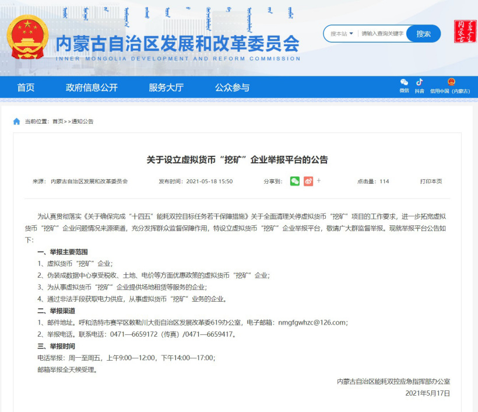Click the date 2021年5月17日
This screenshot has width=478, height=412.
[427, 393]
